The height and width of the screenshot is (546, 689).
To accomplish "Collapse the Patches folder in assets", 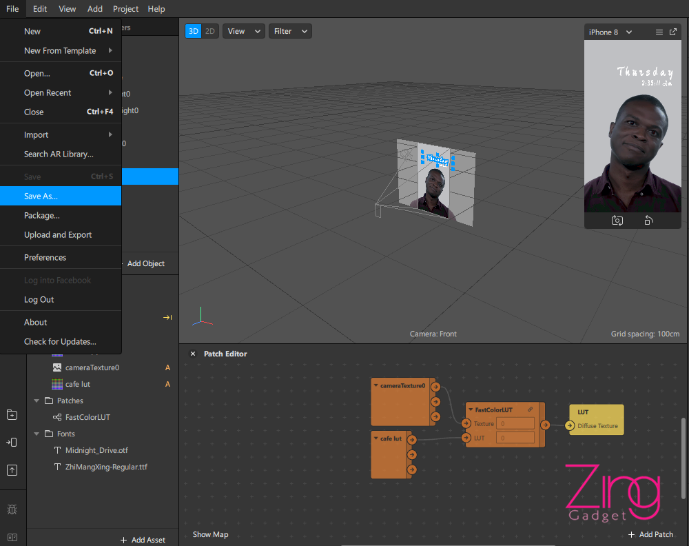I will [x=37, y=401].
